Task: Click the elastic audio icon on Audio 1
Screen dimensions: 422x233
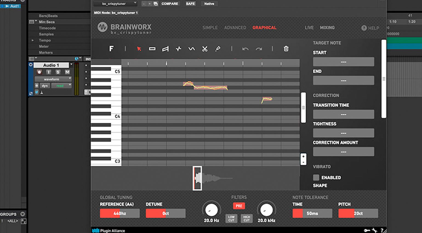Action: point(37,92)
